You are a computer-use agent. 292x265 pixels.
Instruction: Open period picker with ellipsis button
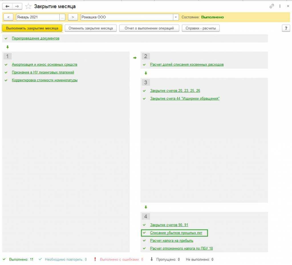(62, 17)
